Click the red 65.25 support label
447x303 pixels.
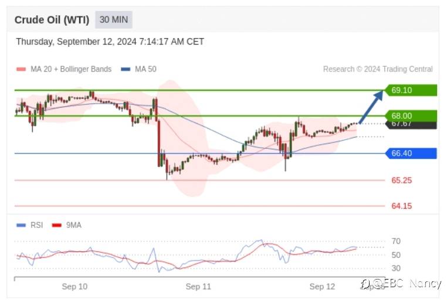[x=401, y=181]
